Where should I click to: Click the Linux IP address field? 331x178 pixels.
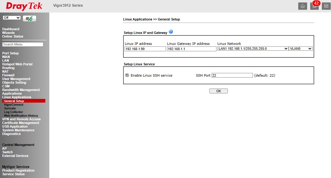[x=145, y=49]
